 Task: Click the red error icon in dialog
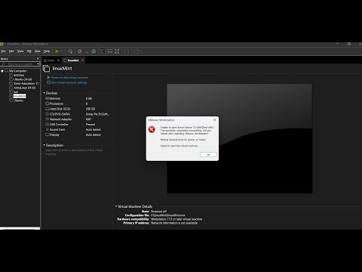pyautogui.click(x=152, y=129)
